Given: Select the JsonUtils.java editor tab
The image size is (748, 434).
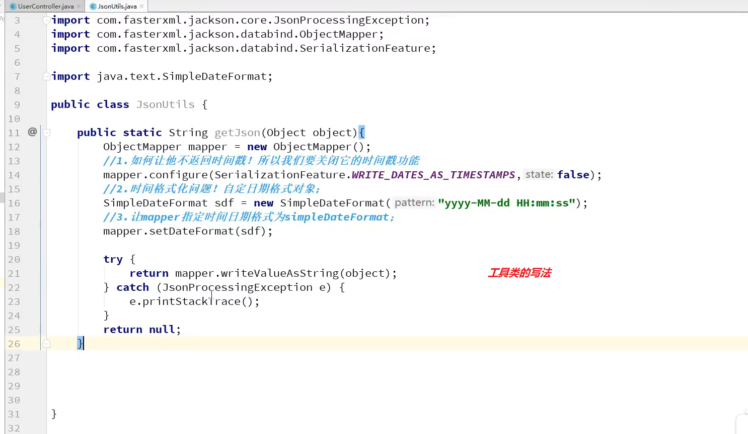Looking at the screenshot, I should coord(117,6).
